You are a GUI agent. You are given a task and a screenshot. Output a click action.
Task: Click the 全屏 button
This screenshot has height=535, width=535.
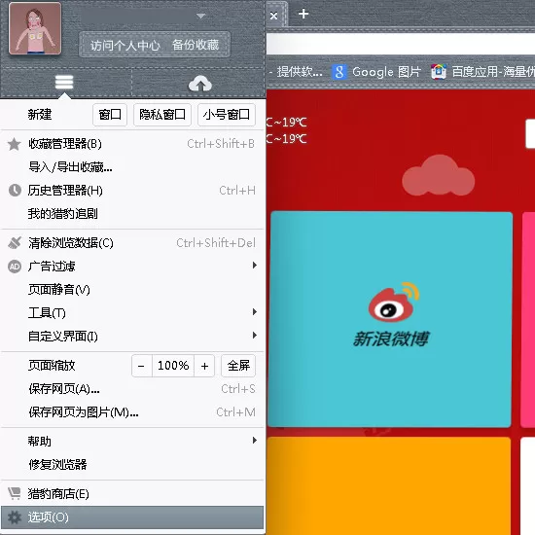238,366
